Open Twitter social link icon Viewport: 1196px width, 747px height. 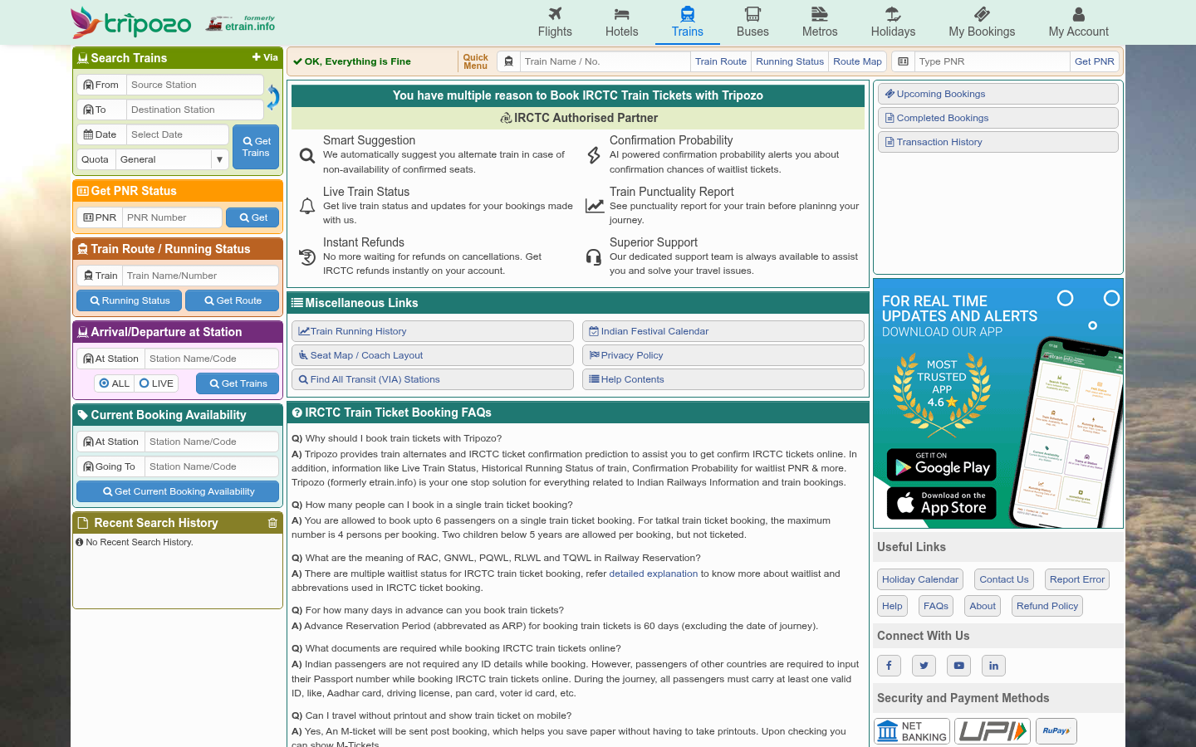coord(924,666)
